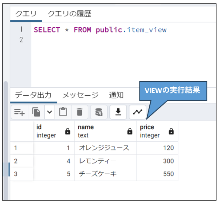Select cell レモンティー
This screenshot has height=204, width=219.
106,161
